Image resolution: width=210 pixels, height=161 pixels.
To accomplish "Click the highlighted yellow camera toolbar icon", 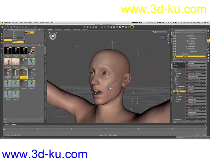I will 132,27.
